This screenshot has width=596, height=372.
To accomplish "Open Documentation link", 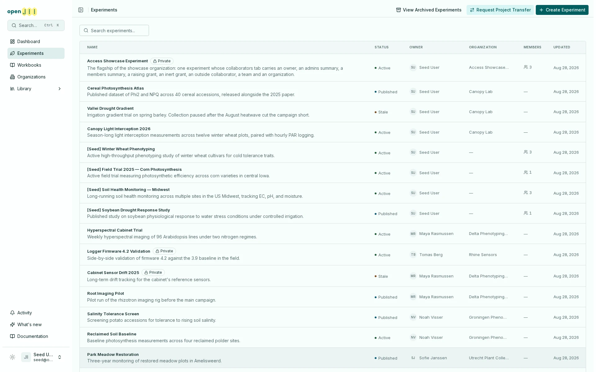I will (36, 336).
